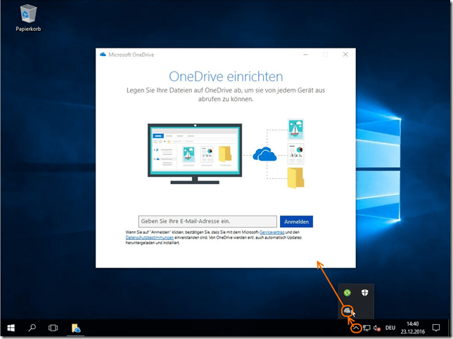Click the OneDrive cloud icon in tray popup

coord(347,311)
